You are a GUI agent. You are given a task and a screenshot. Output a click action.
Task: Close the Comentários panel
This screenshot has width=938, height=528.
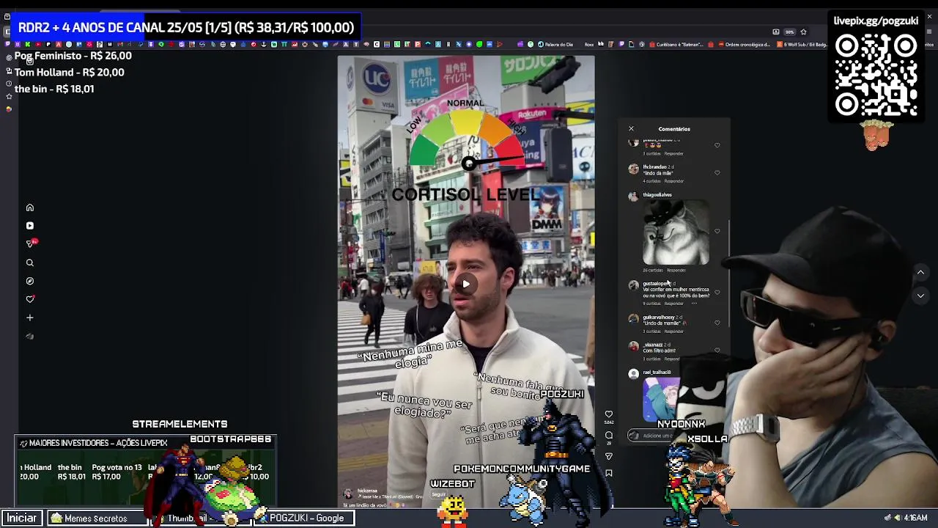click(x=631, y=129)
